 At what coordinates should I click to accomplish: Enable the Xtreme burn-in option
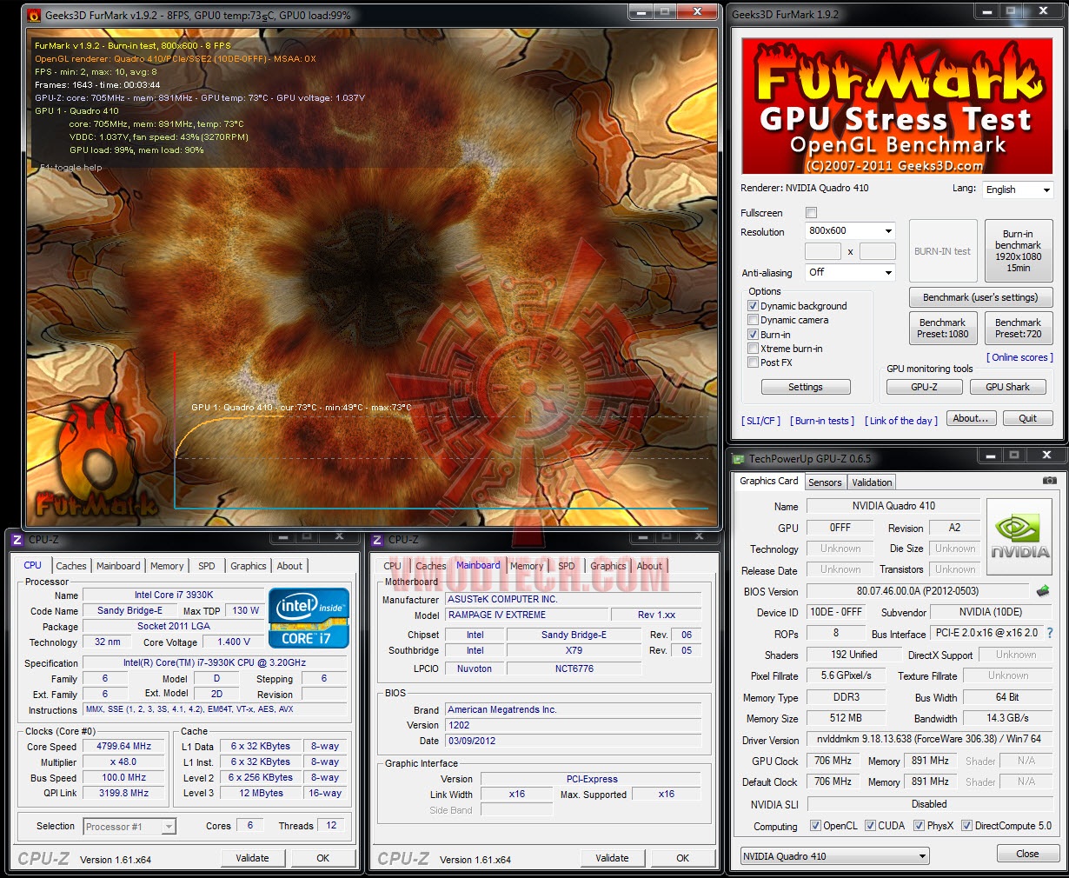(753, 349)
